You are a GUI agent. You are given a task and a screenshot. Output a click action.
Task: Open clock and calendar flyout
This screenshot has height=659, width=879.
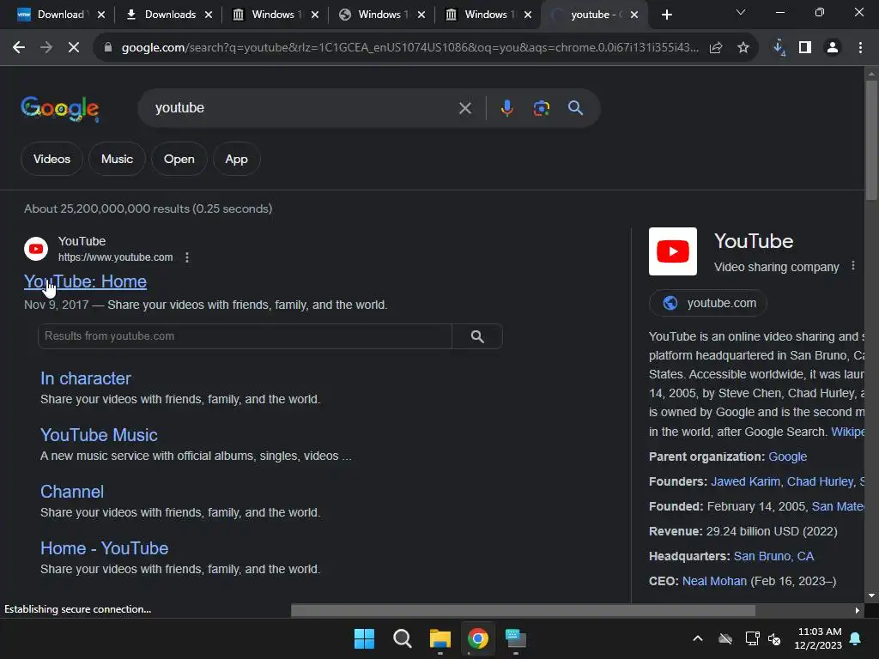(818, 638)
